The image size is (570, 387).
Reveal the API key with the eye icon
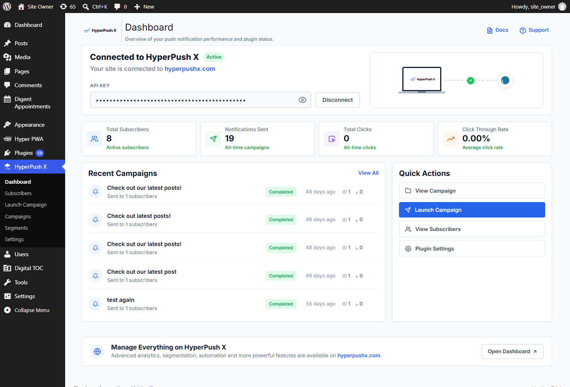303,100
